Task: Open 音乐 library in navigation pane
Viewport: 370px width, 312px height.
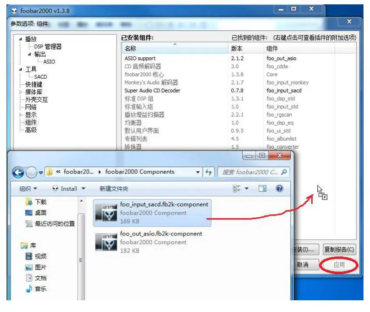Action: coord(36,289)
